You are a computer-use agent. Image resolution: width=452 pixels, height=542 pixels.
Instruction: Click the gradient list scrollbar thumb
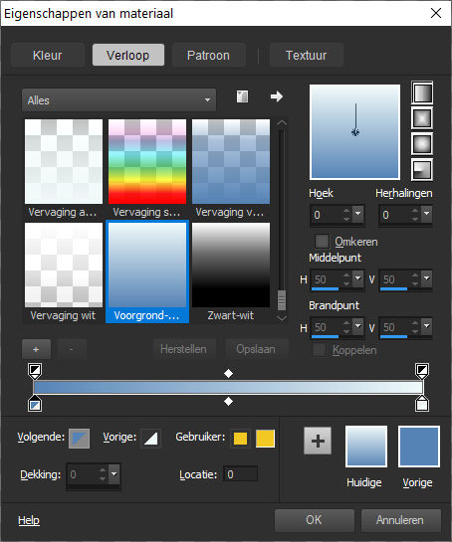click(x=282, y=300)
